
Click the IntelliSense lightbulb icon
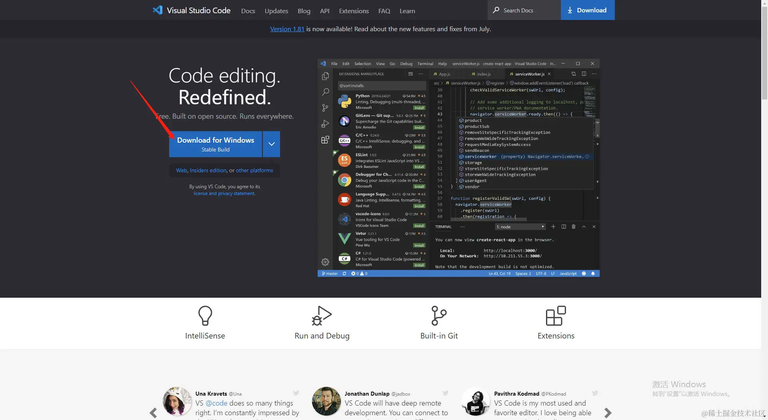point(205,316)
